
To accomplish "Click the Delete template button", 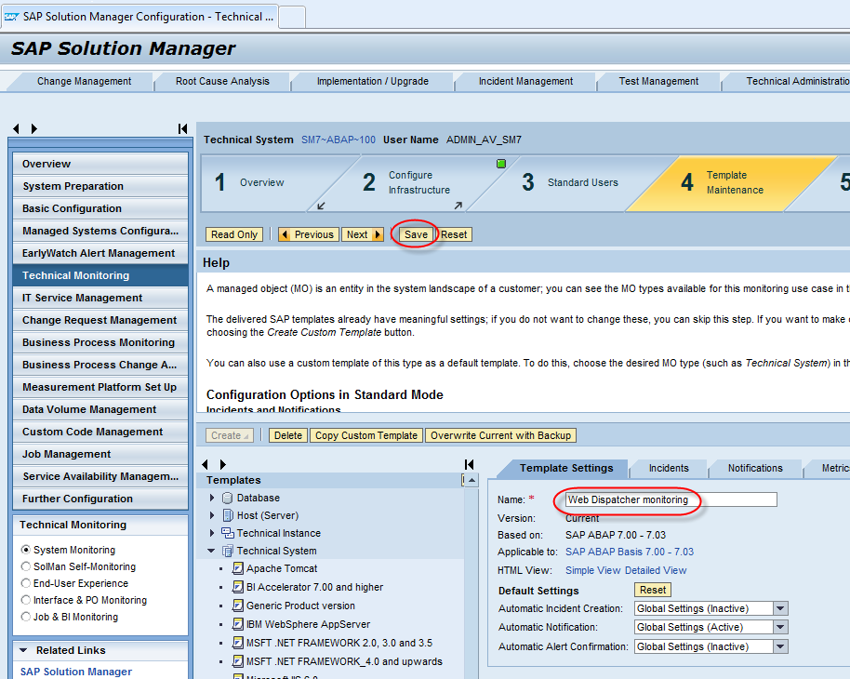I will [288, 435].
